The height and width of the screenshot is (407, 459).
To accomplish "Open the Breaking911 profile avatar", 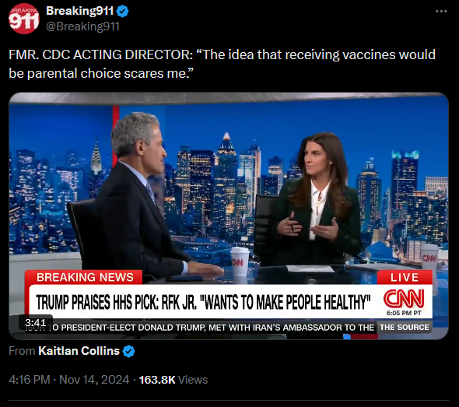I will (23, 19).
